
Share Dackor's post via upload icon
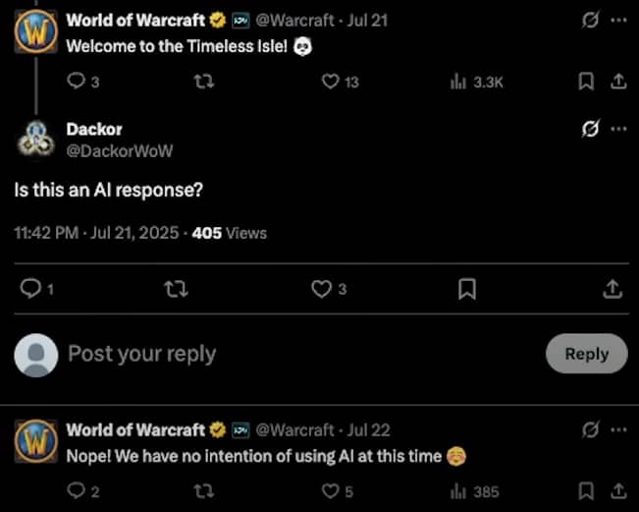point(612,289)
